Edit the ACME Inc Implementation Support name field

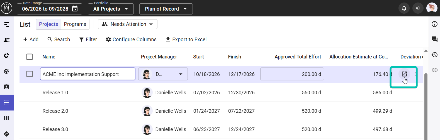87,74
